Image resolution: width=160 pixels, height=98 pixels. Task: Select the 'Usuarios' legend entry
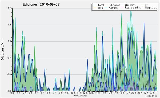tap(130, 5)
